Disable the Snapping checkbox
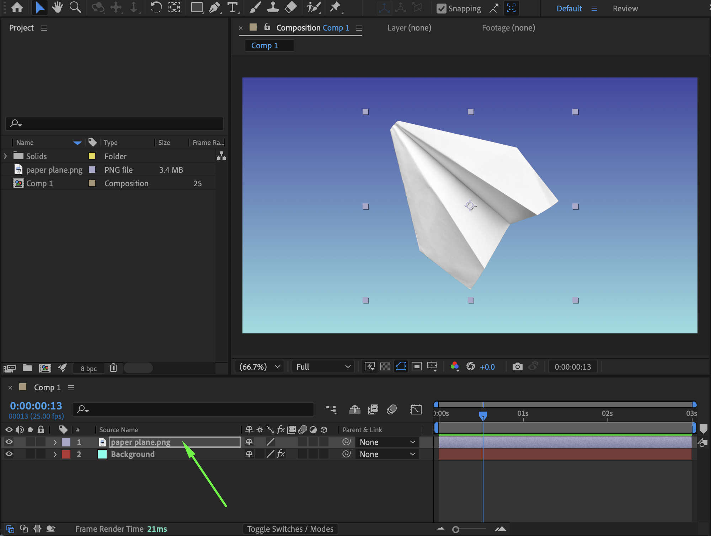711x536 pixels. [x=441, y=9]
